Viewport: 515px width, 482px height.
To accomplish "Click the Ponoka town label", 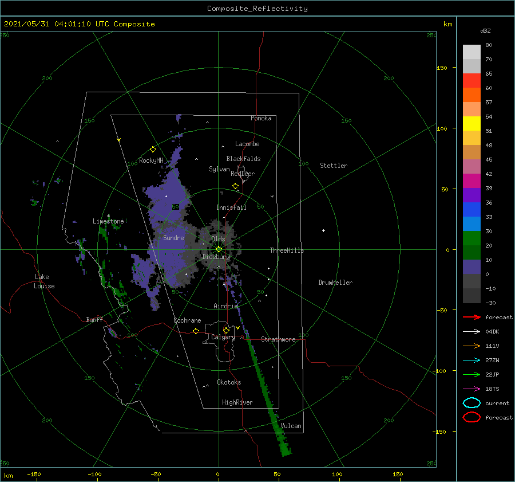I will pyautogui.click(x=261, y=118).
